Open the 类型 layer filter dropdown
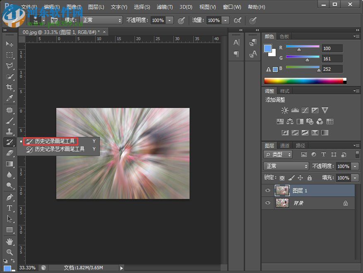Viewport: 363px width, 273px height. click(278, 154)
